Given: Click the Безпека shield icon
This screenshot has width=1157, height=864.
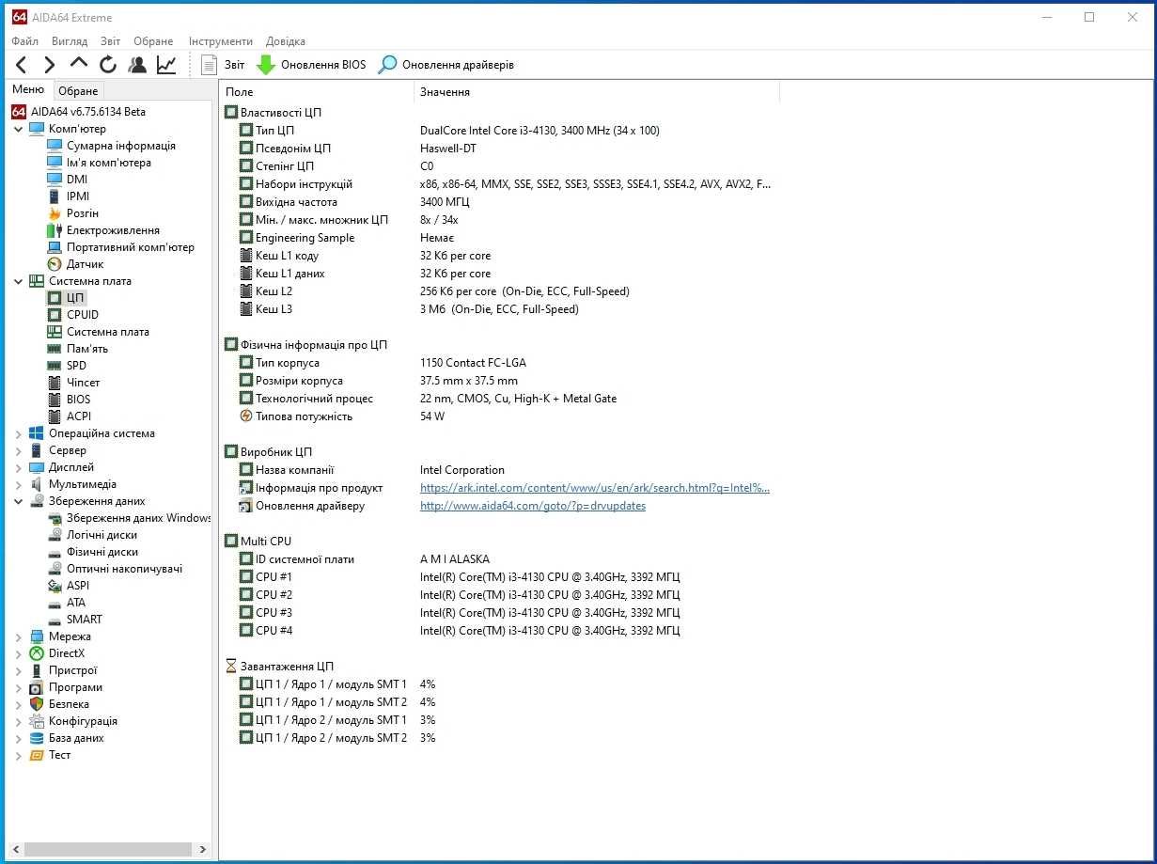Looking at the screenshot, I should (37, 704).
